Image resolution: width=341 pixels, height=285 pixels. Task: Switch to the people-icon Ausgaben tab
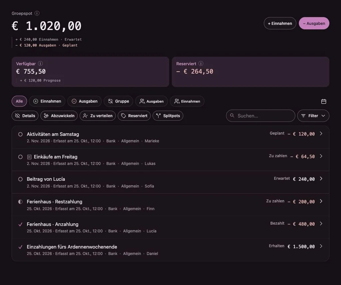[152, 101]
